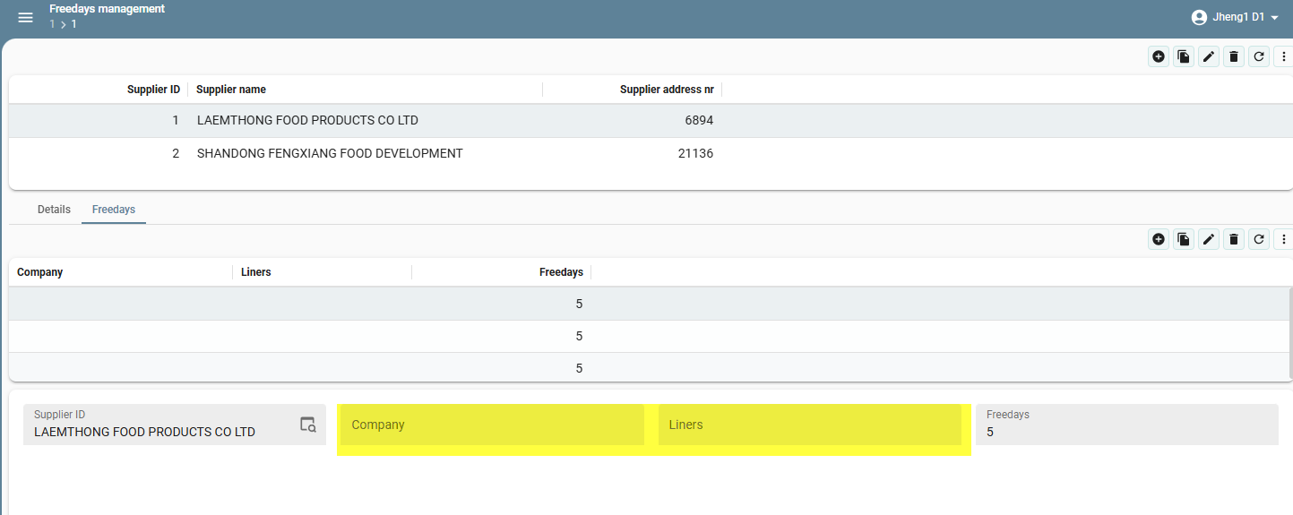The width and height of the screenshot is (1293, 515).
Task: Select LAEMTHONG FOOD PRODUCTS CO LTD table row
Action: click(x=651, y=120)
